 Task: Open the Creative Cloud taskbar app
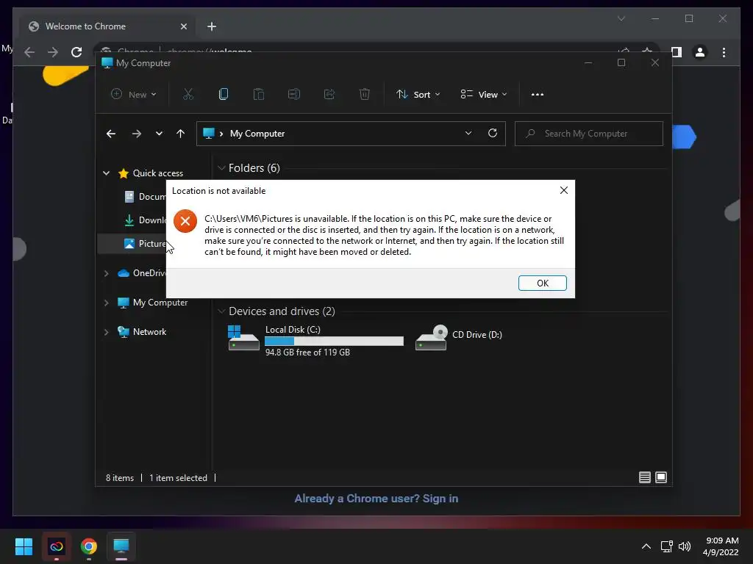point(57,546)
